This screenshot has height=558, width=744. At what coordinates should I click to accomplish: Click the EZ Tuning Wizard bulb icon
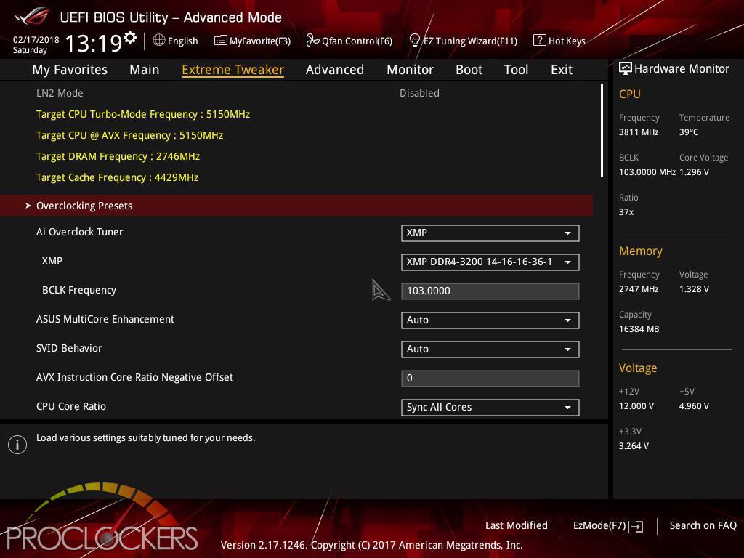coord(414,41)
